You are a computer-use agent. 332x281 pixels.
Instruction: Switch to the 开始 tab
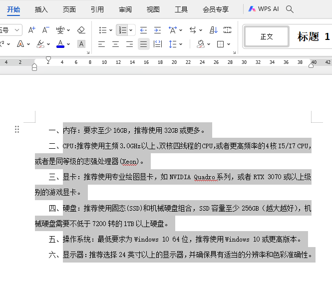tap(13, 9)
